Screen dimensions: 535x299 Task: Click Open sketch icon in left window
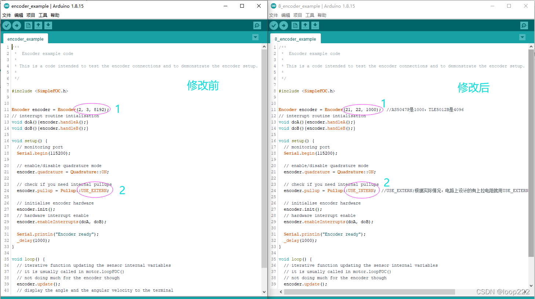[39, 25]
